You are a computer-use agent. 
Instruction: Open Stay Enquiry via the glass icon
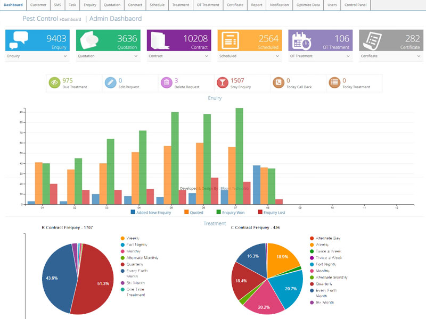click(x=222, y=83)
